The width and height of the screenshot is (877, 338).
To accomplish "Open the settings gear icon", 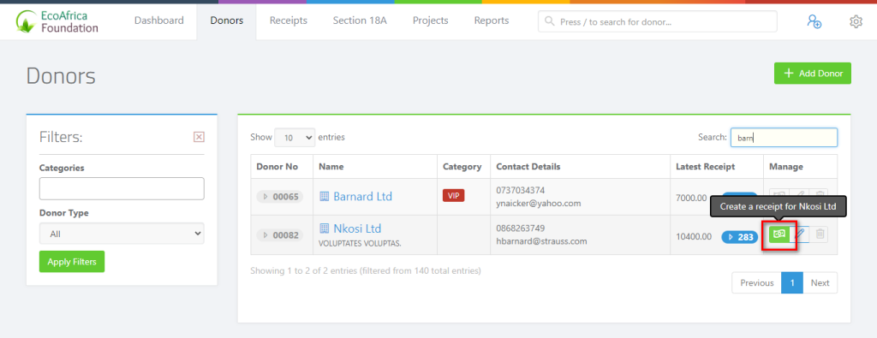I will click(856, 21).
